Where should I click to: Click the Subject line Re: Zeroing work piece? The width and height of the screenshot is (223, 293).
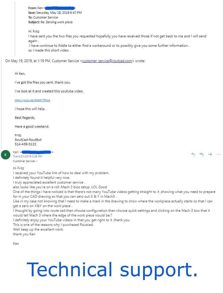coord(50,22)
